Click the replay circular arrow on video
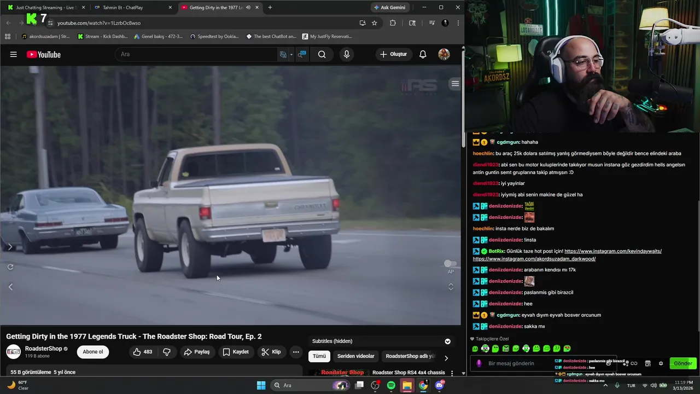Viewport: 700px width, 394px height. click(x=10, y=267)
